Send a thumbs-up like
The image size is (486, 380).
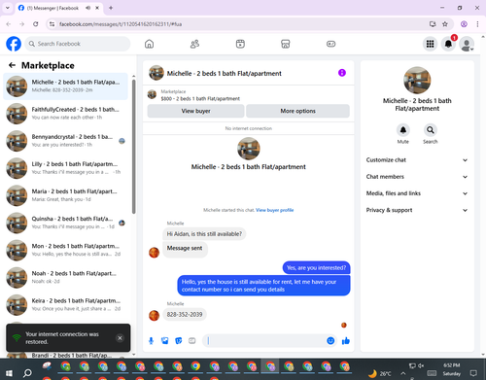click(346, 341)
